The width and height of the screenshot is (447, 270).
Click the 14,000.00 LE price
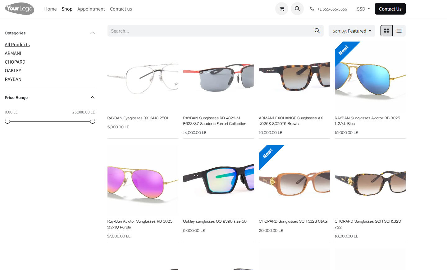[x=195, y=133]
